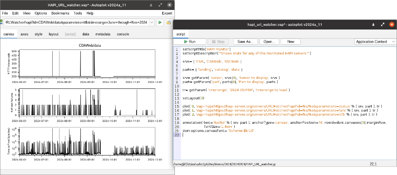This screenshot has height=175, width=397.
Task: Open the Application Context dropdown
Action: coord(375,42)
